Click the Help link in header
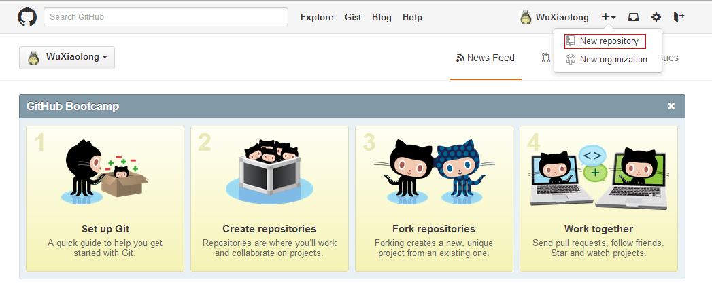This screenshot has width=712, height=286. coord(412,17)
